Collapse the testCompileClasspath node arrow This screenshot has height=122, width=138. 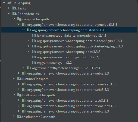[x=14, y=95]
